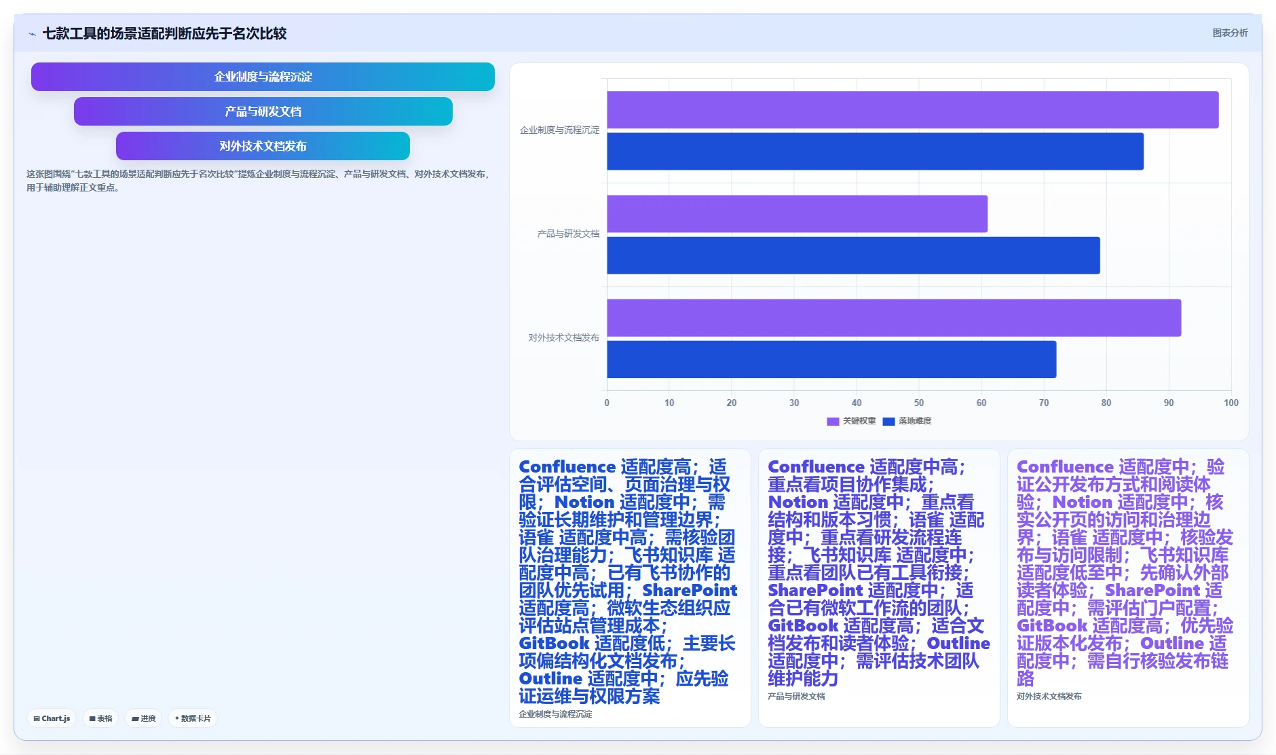The height and width of the screenshot is (755, 1276).
Task: Click the 对外技术文档发布 chart axis label
Action: (x=563, y=337)
